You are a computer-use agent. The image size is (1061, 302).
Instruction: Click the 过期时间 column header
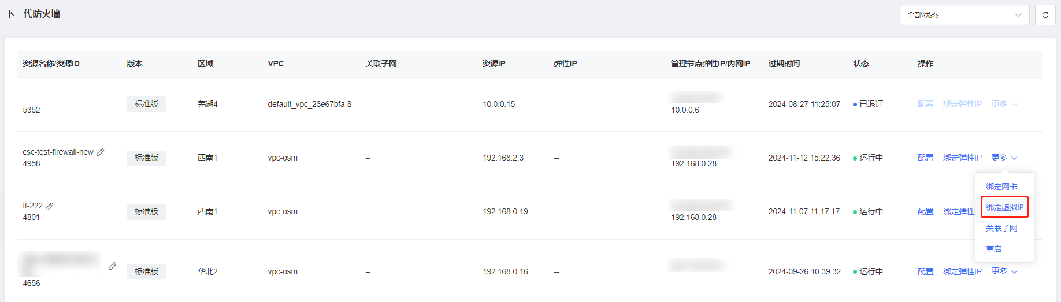tap(784, 64)
